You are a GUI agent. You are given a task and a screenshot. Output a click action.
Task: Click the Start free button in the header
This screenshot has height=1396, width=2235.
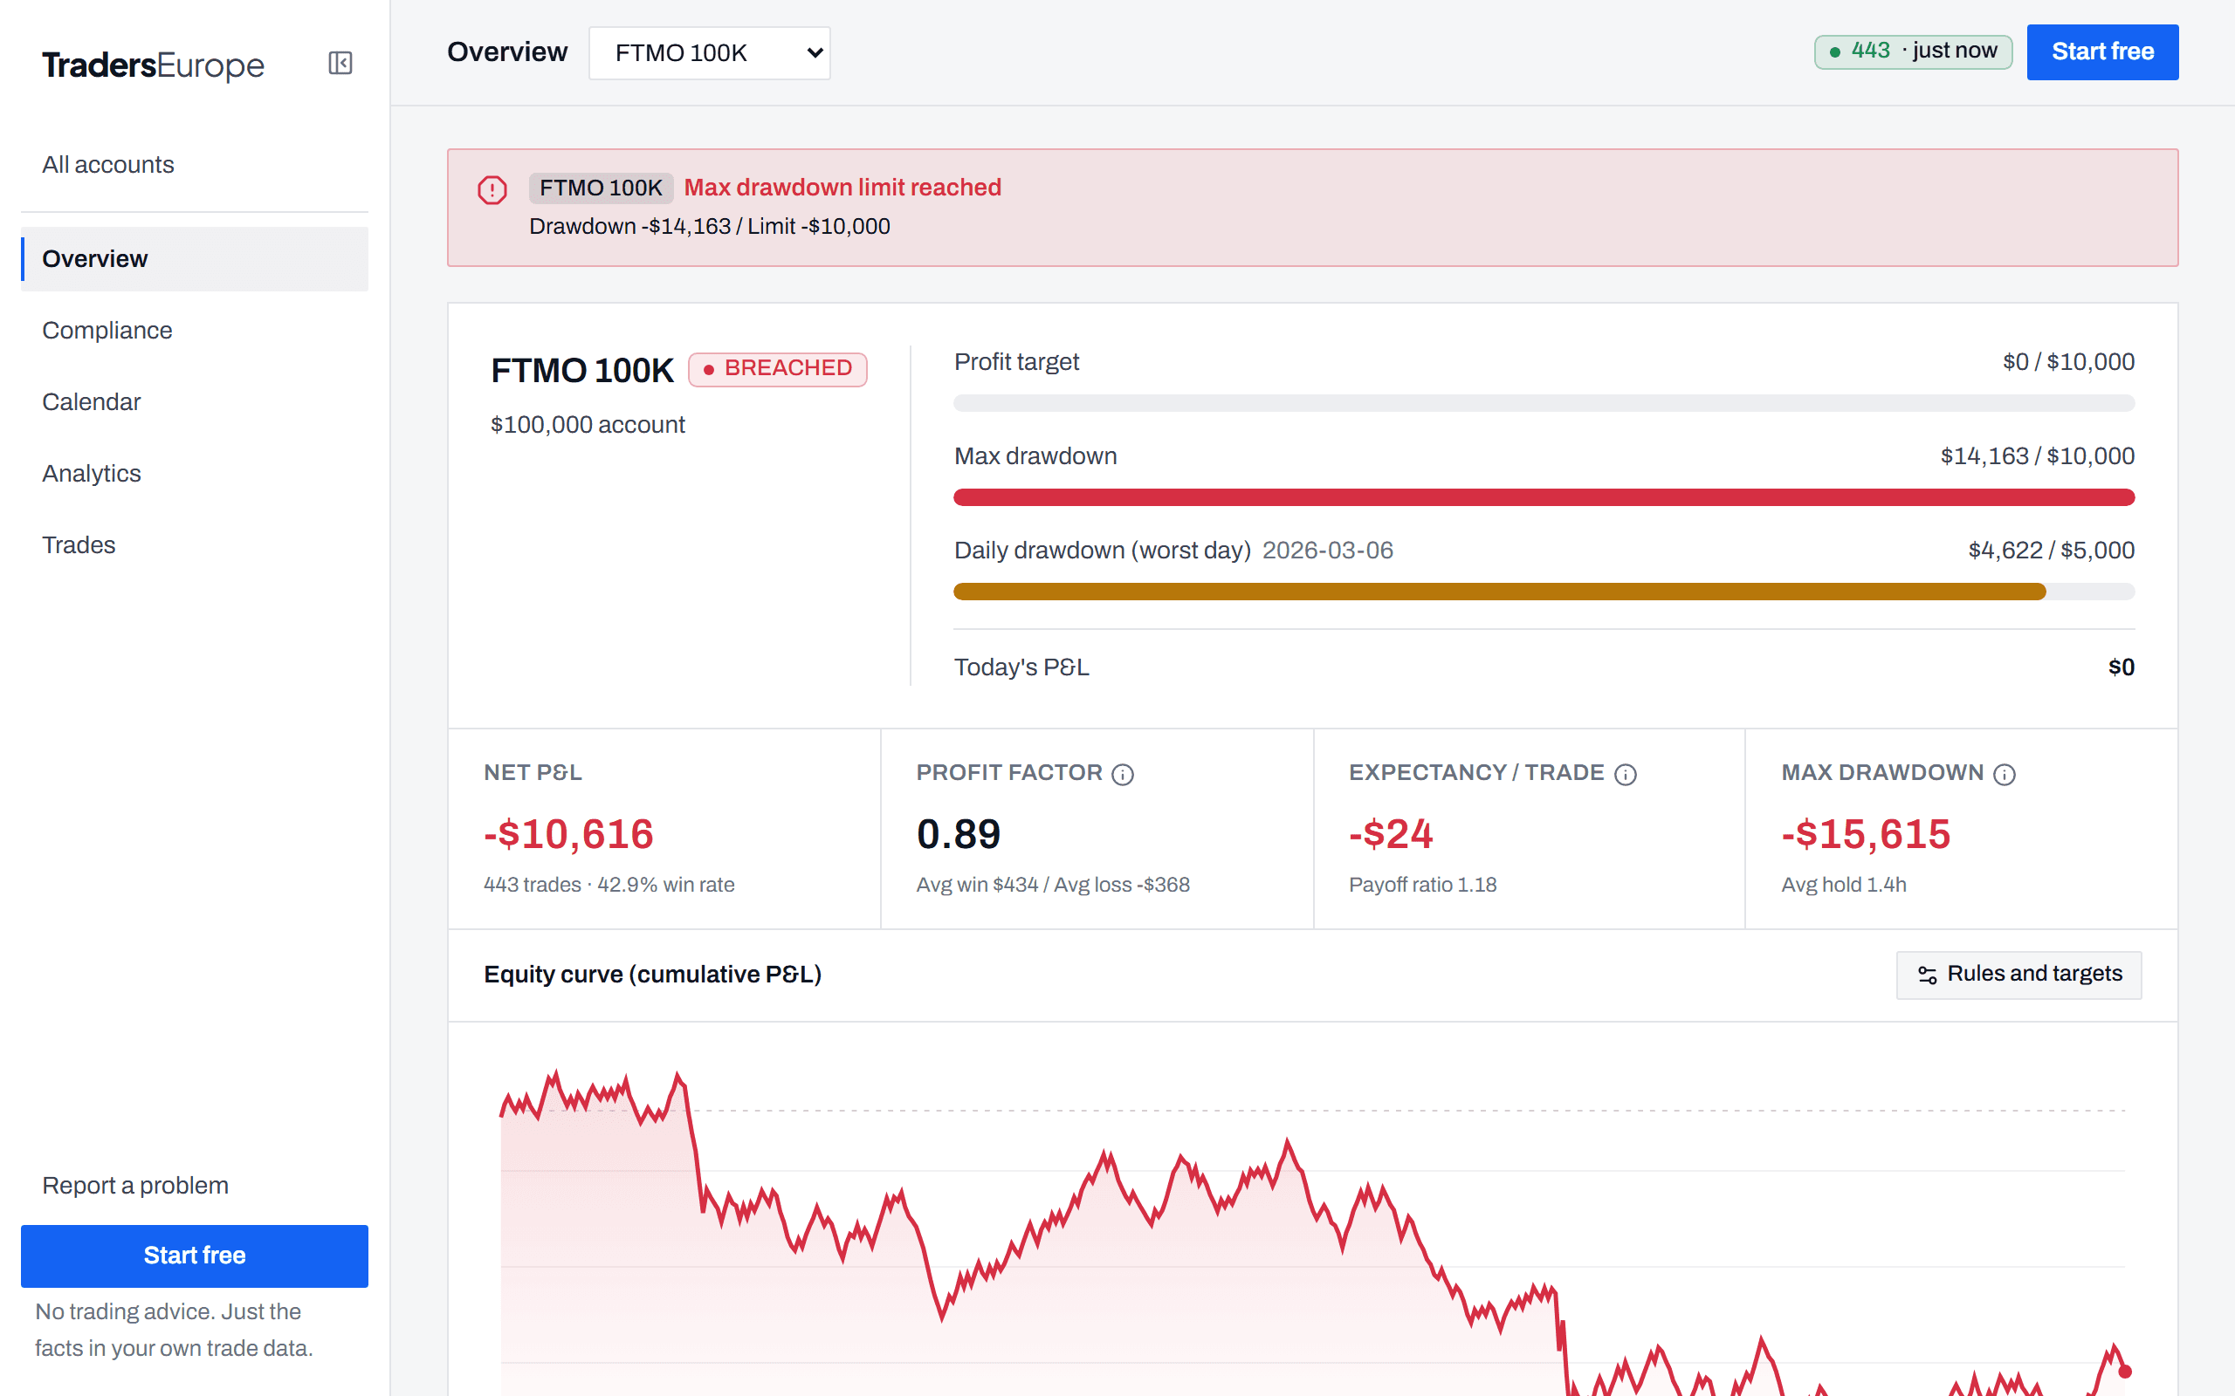tap(2102, 51)
